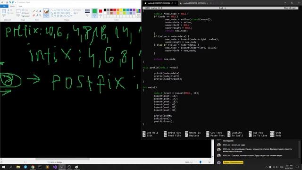This screenshot has height=170, width=302.
Task: Open the File tab in Paint
Action: click(4, 6)
